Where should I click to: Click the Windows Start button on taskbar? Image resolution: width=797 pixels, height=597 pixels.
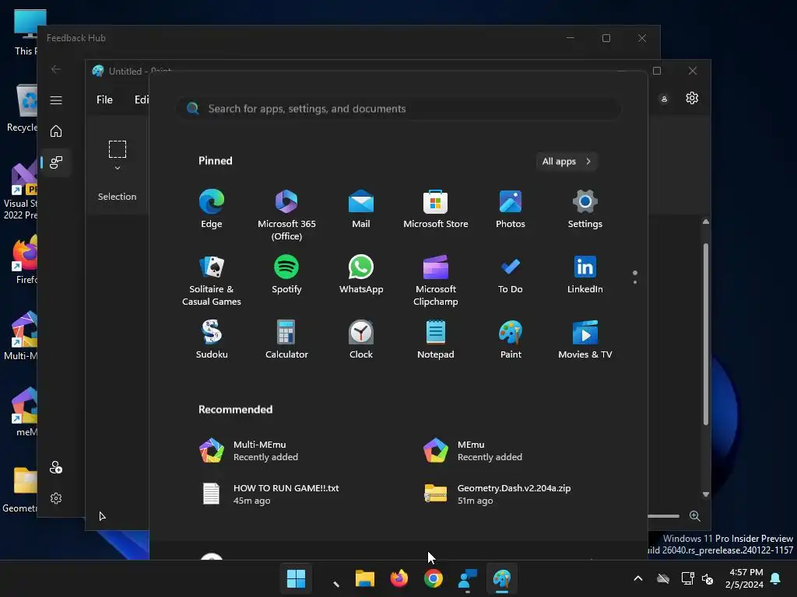click(x=296, y=578)
